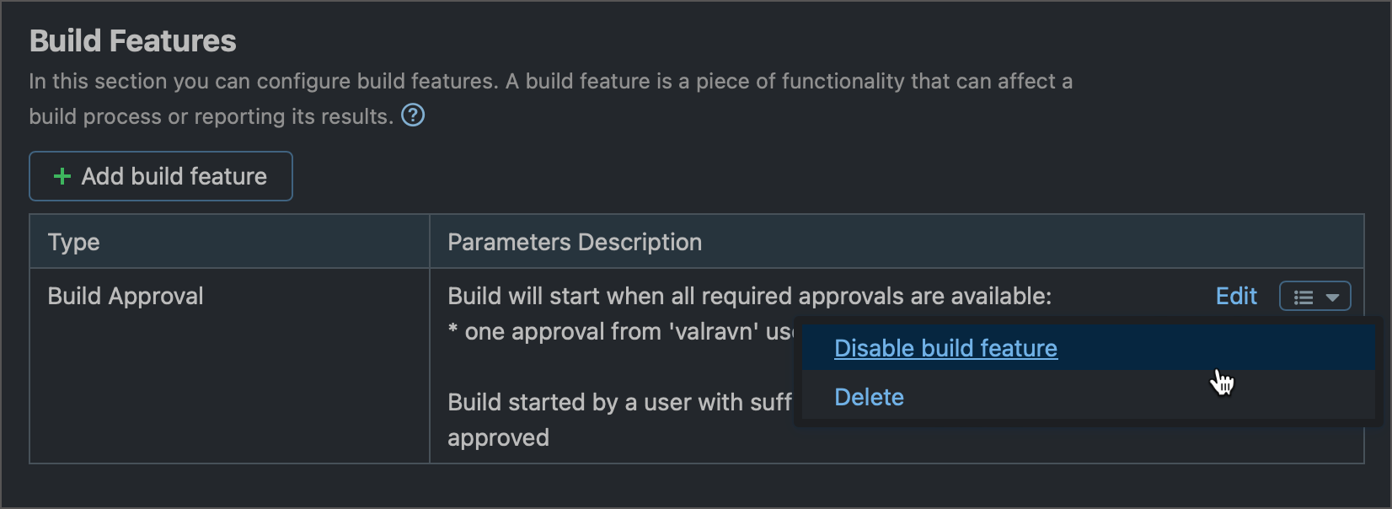Open the Edit link for Build Approval

pyautogui.click(x=1236, y=296)
